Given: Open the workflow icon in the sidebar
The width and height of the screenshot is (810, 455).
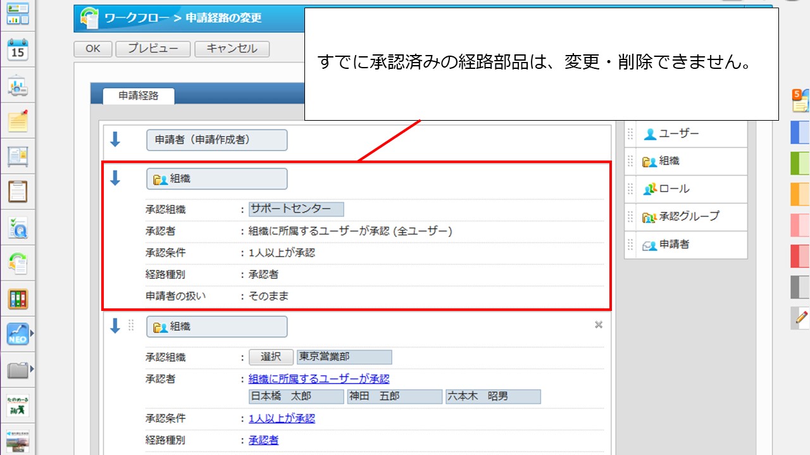Looking at the screenshot, I should point(18,263).
